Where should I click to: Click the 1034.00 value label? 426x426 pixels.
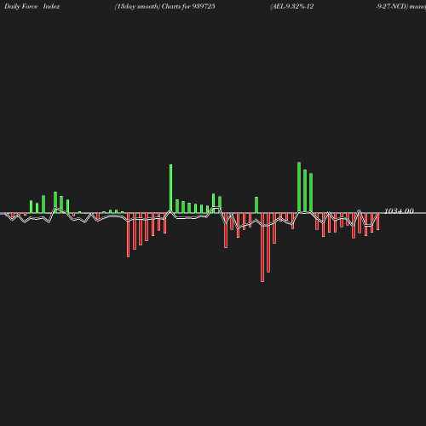(399, 211)
